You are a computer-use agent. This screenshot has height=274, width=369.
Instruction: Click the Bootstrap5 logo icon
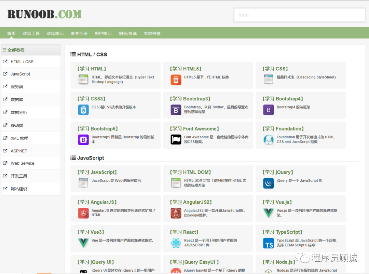pos(83,140)
